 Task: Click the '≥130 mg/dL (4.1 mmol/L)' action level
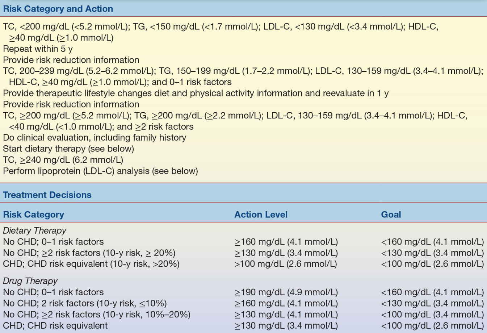(x=286, y=315)
